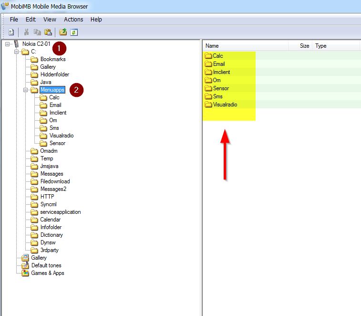
Task: Click the Paste clipboard toolbar icon
Action: point(48,32)
